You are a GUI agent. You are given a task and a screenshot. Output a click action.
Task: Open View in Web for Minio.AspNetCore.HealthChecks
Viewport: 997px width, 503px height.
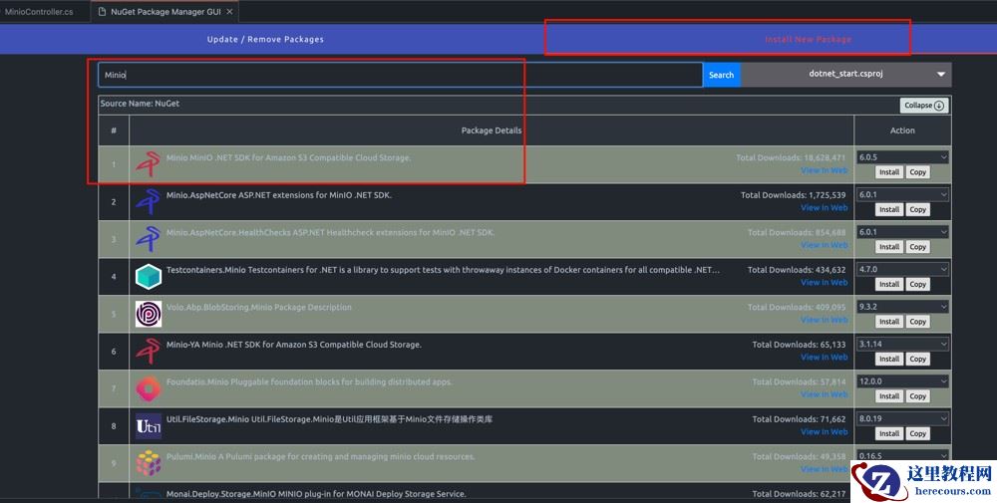[x=825, y=245]
